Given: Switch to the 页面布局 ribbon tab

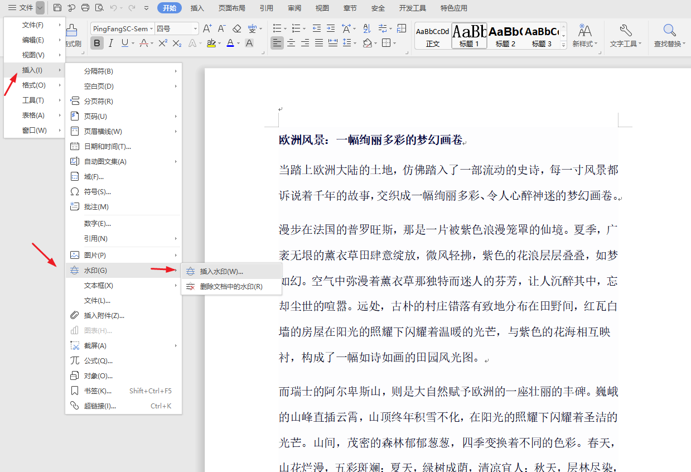Looking at the screenshot, I should (232, 8).
